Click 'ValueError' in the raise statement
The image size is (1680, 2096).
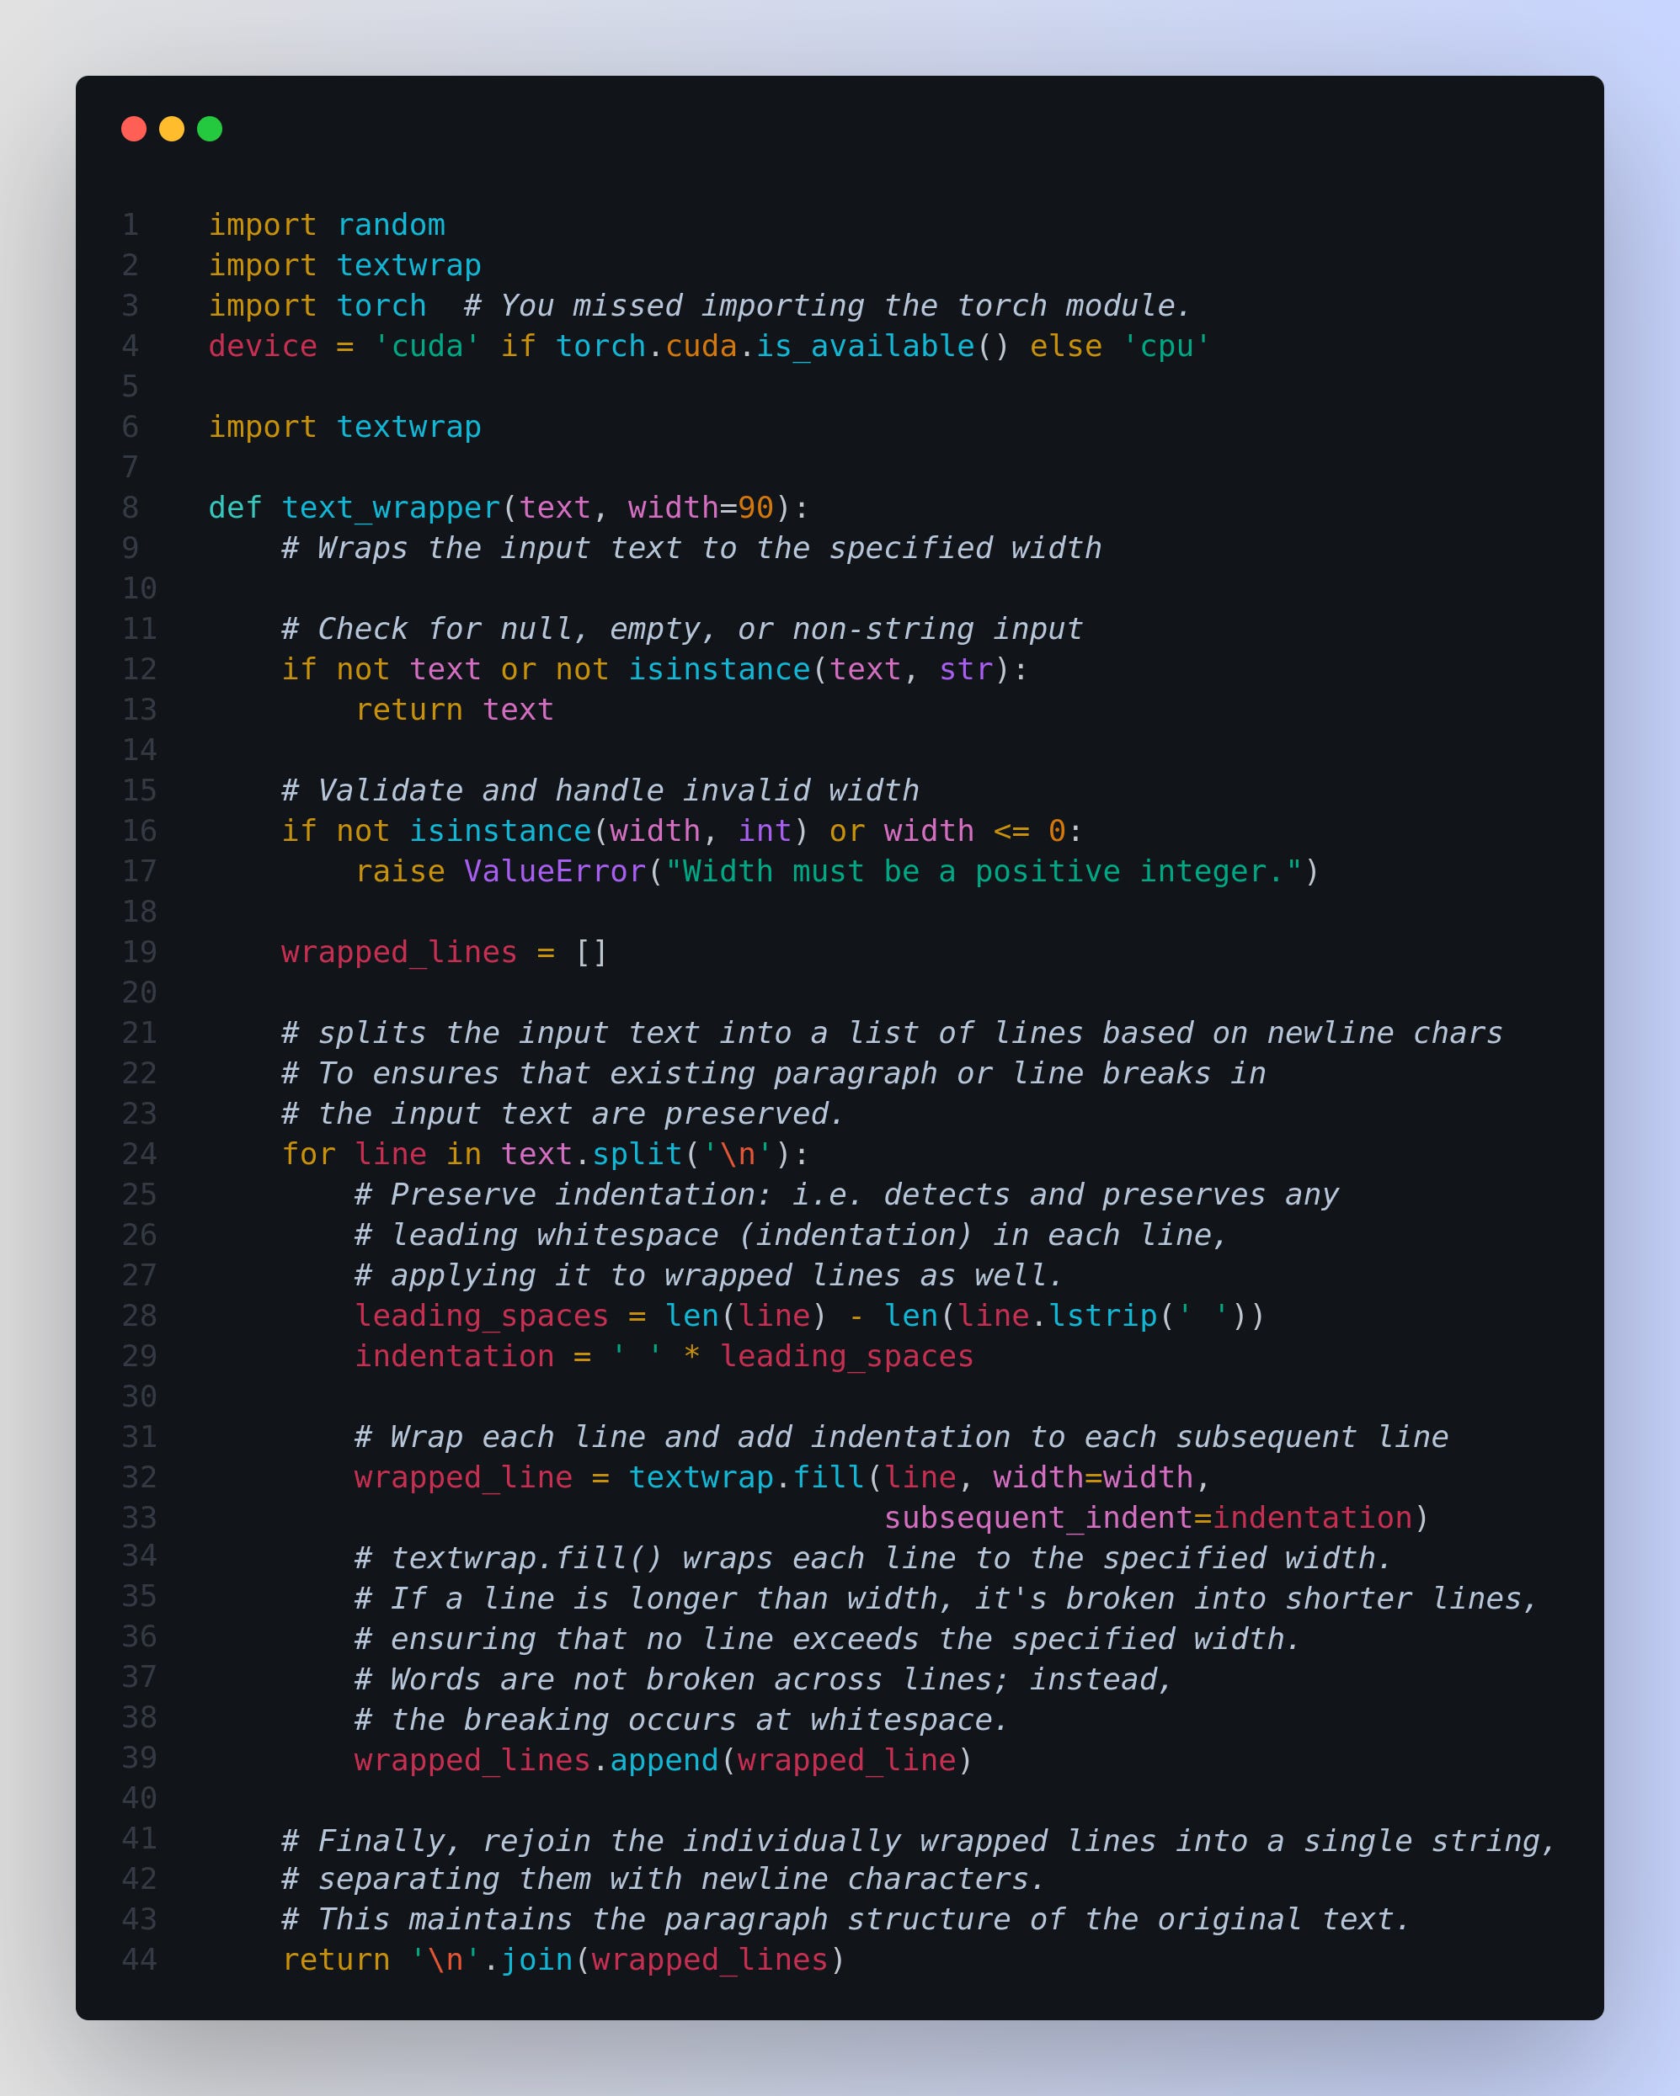(556, 871)
